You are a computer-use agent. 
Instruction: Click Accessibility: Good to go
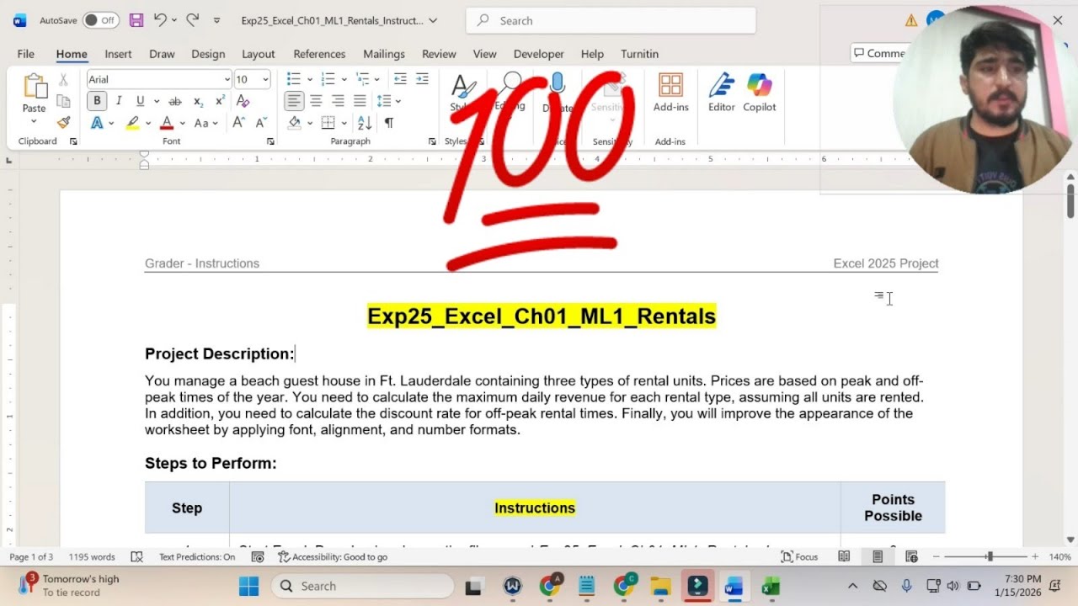pos(334,557)
